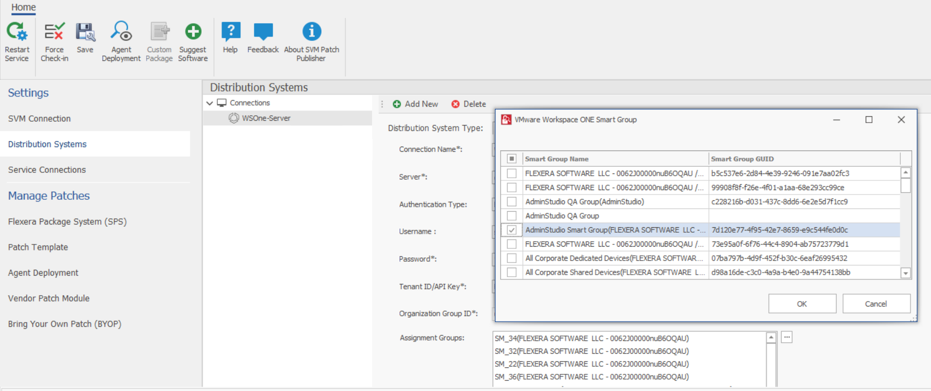The height and width of the screenshot is (391, 931).
Task: Toggle the select-all Smart Group header checkbox
Action: pyautogui.click(x=512, y=159)
